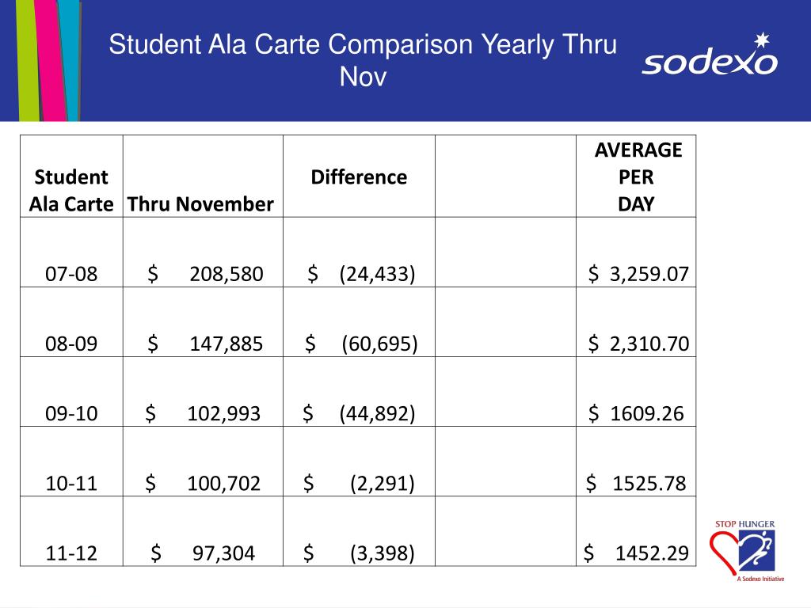Select the 11-12 year cell
Image resolution: width=811 pixels, height=608 pixels.
pyautogui.click(x=71, y=531)
